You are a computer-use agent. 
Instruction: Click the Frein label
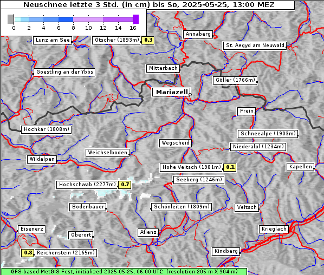point(247,111)
